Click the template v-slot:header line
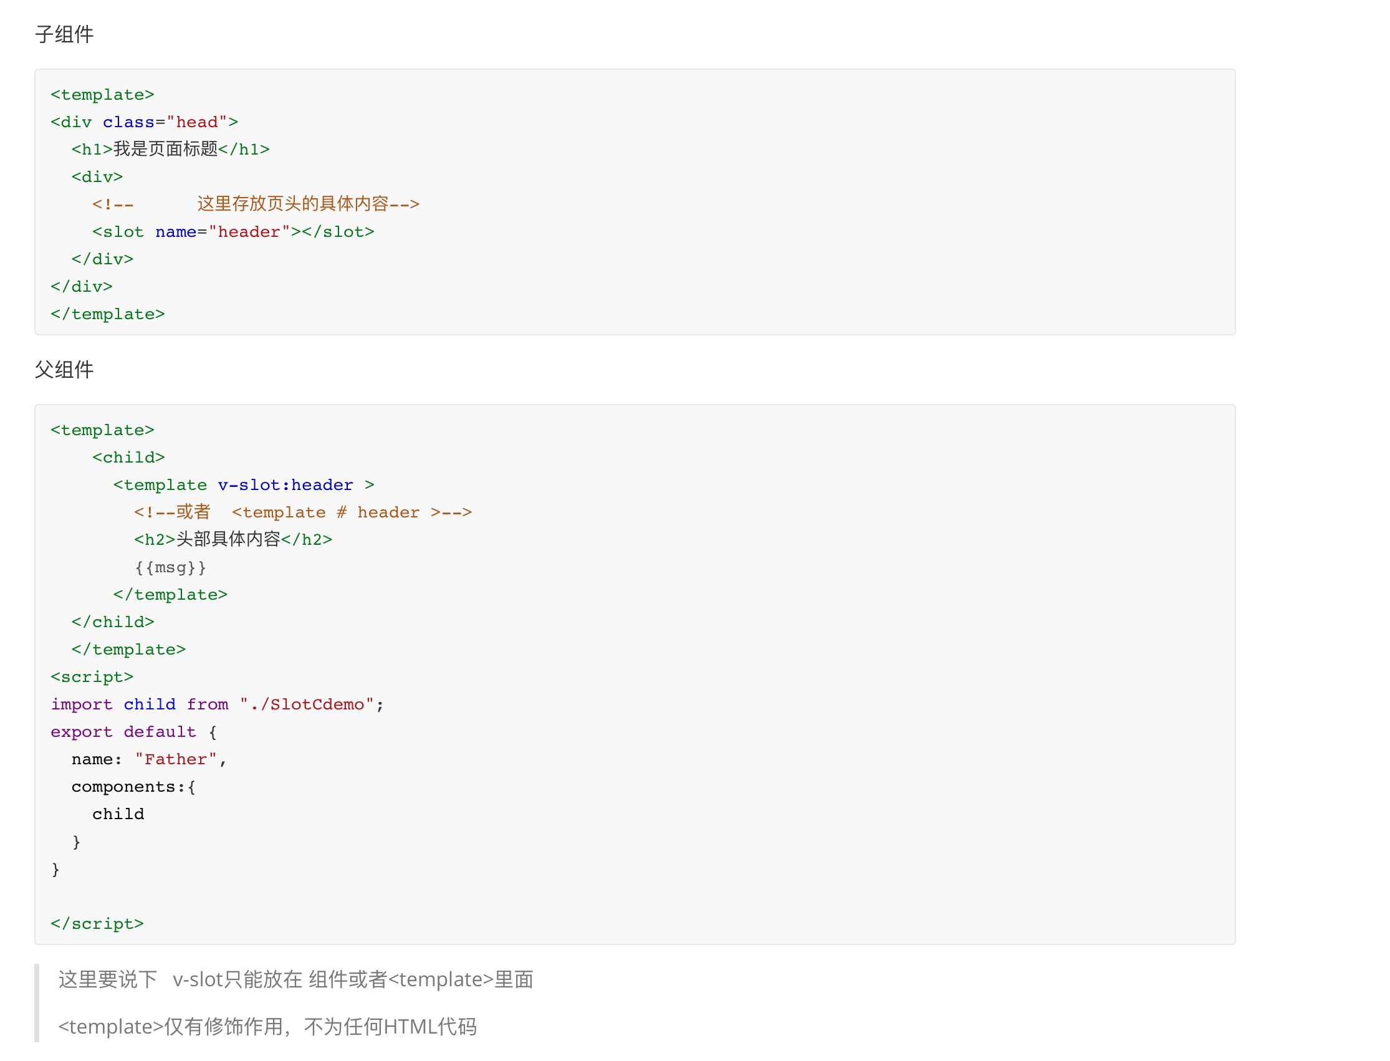The width and height of the screenshot is (1390, 1061). (244, 485)
